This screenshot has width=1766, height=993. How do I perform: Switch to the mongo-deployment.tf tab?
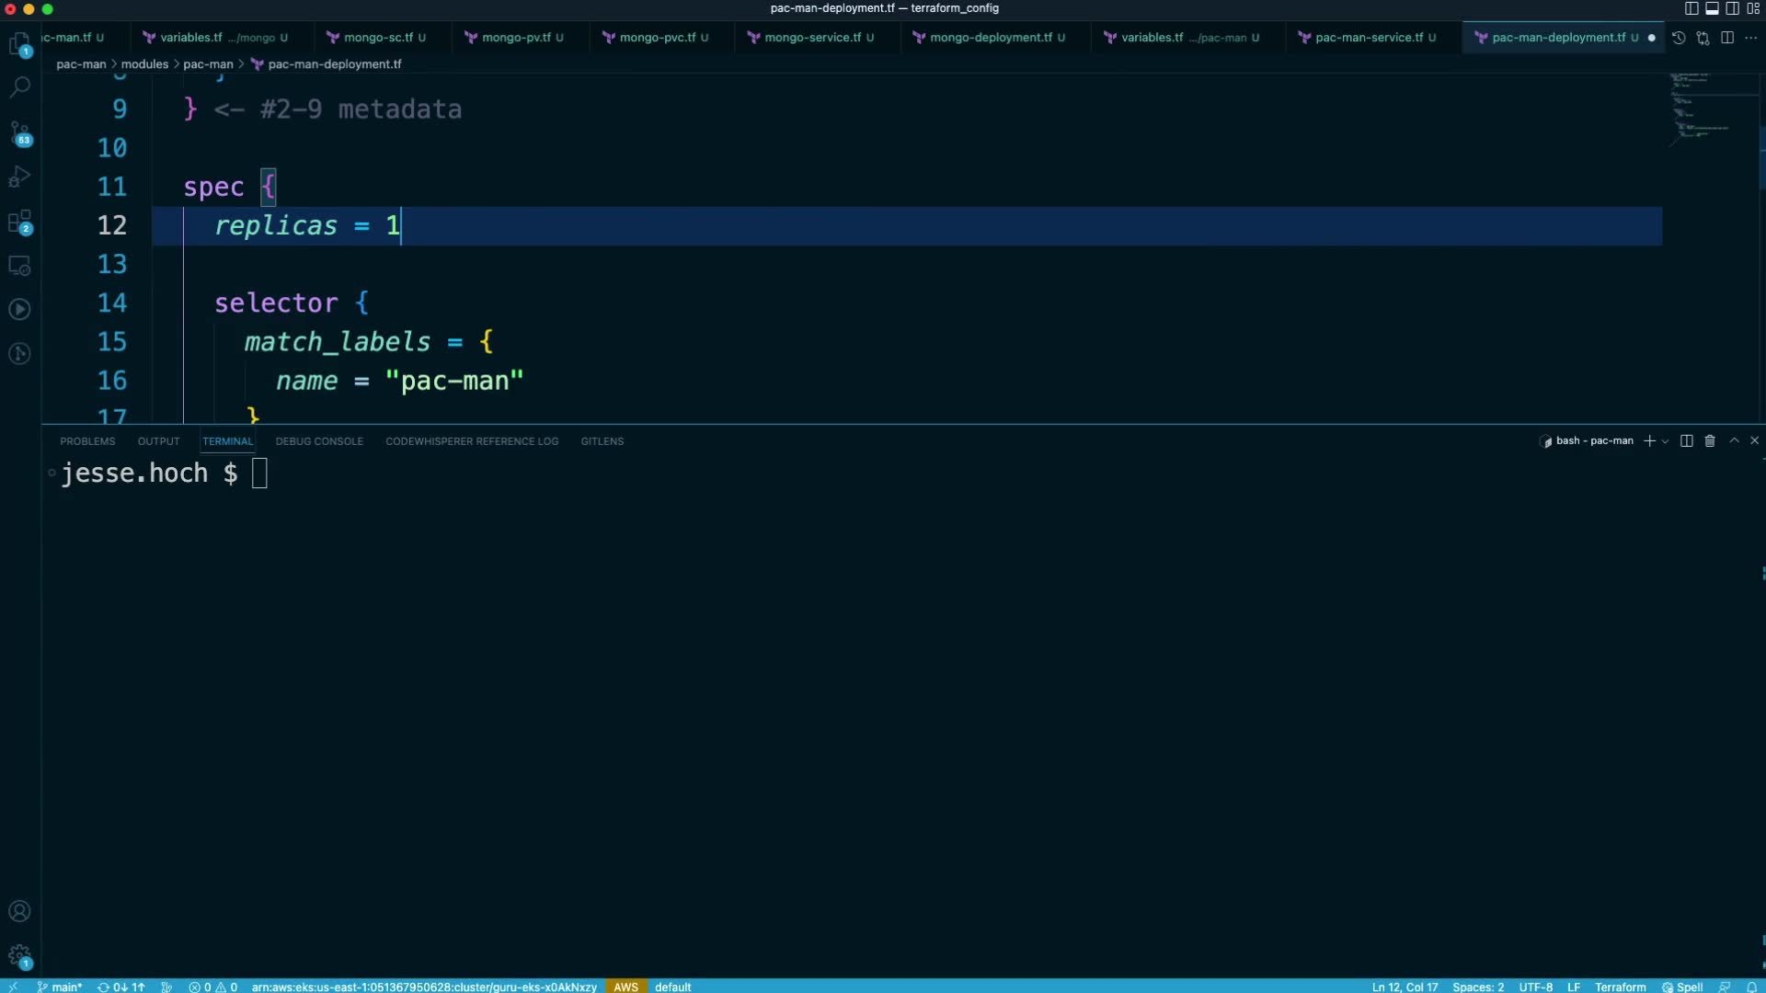point(990,38)
